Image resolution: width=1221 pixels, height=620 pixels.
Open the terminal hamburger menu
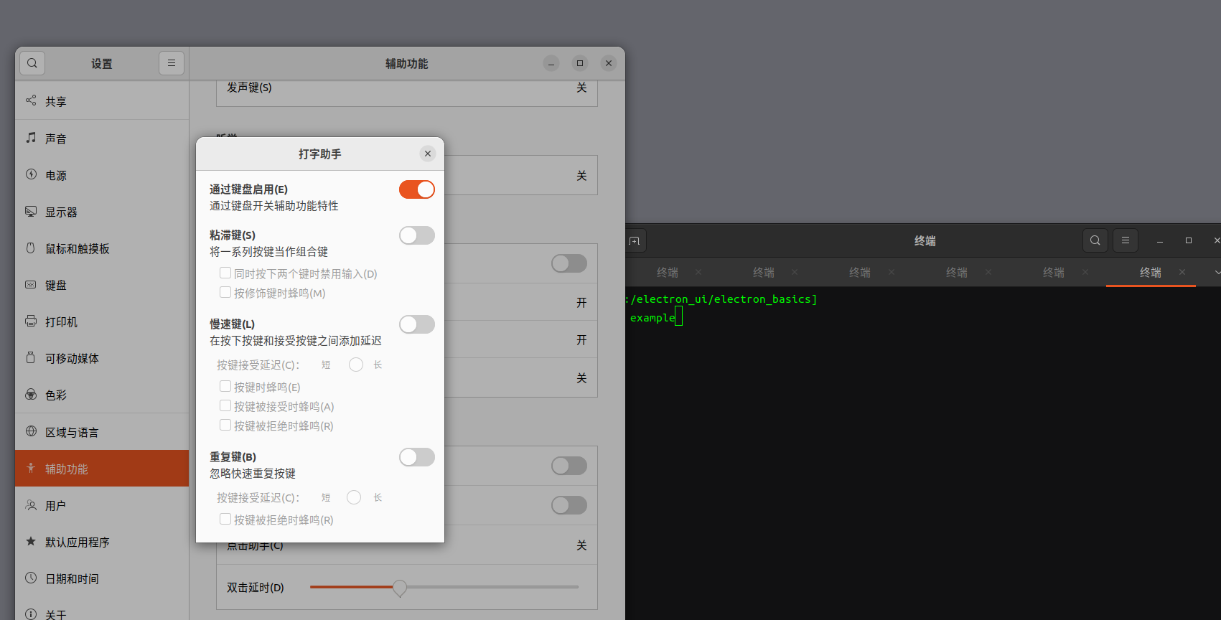pyautogui.click(x=1125, y=240)
